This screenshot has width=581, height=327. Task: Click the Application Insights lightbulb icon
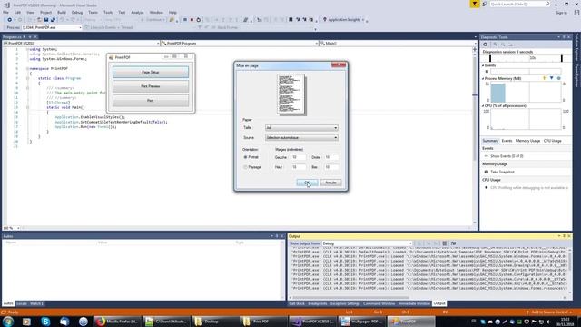point(325,20)
